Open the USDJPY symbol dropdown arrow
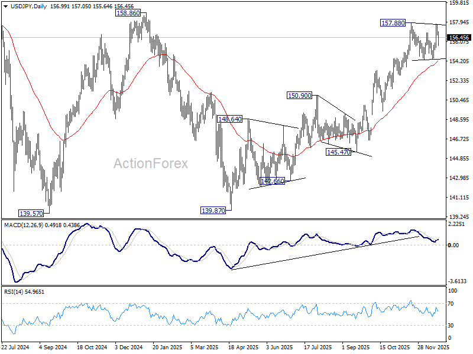The width and height of the screenshot is (473, 354). pos(5,6)
